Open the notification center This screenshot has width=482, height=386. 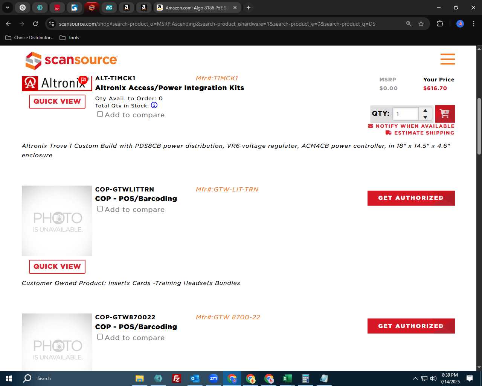(470, 378)
